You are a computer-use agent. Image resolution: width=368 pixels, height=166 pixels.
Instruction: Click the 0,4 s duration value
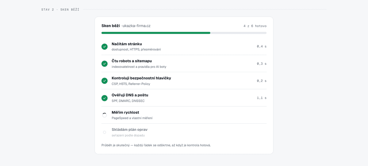[x=262, y=46]
